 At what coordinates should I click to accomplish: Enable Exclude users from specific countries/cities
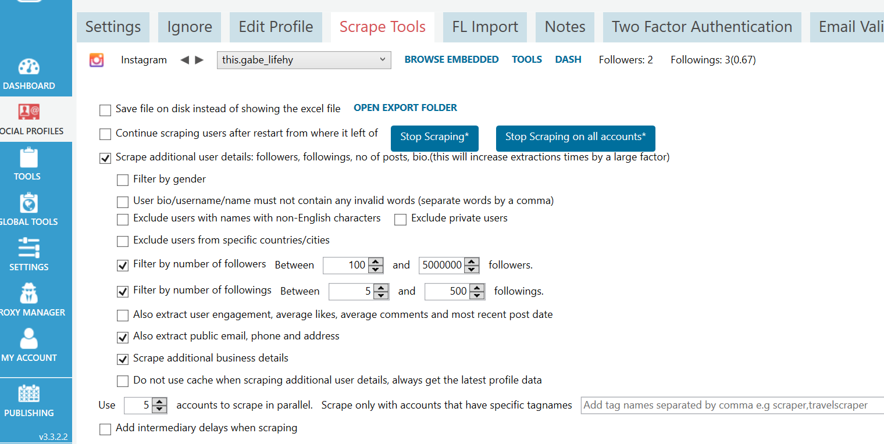123,241
